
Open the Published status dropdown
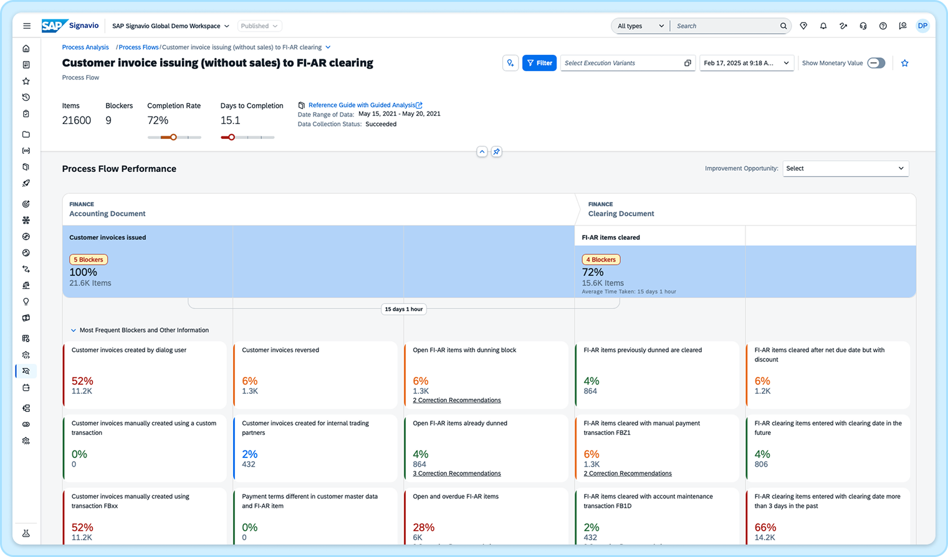pos(259,26)
